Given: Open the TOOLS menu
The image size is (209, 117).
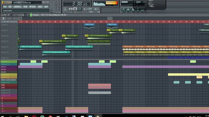Looking at the screenshot, I should pos(40,6).
